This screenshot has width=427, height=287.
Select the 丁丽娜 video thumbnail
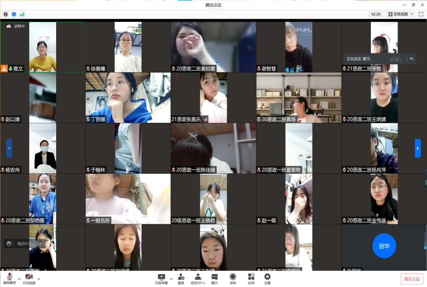tap(128, 97)
